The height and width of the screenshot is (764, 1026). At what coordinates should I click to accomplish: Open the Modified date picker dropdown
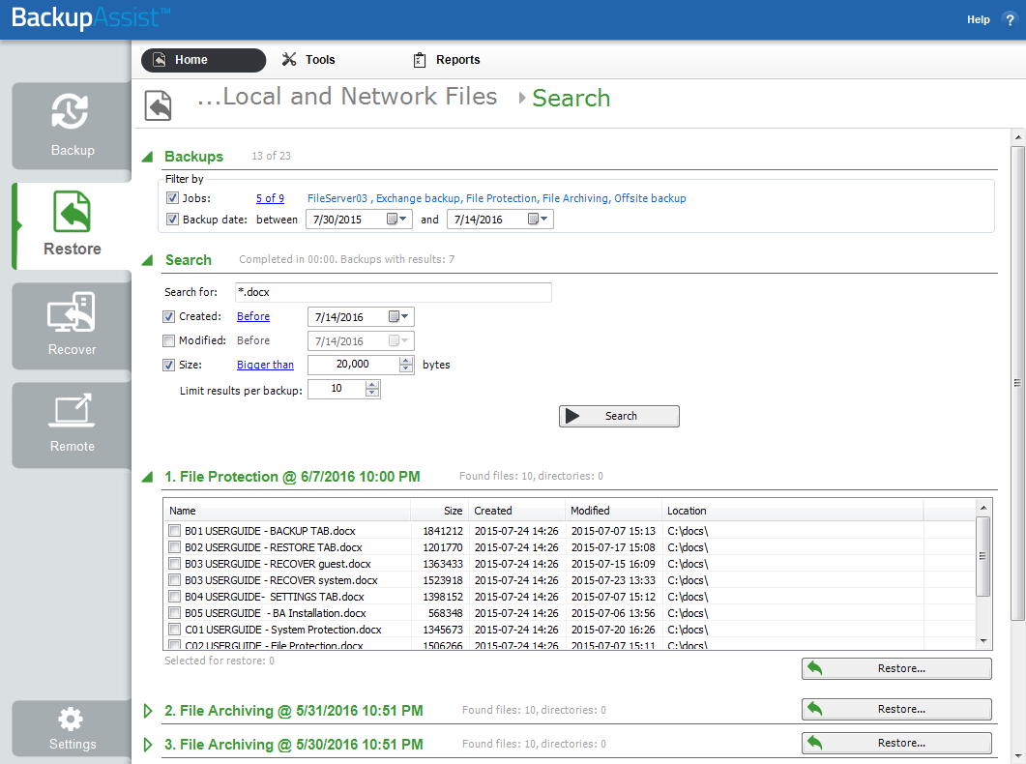(x=398, y=340)
